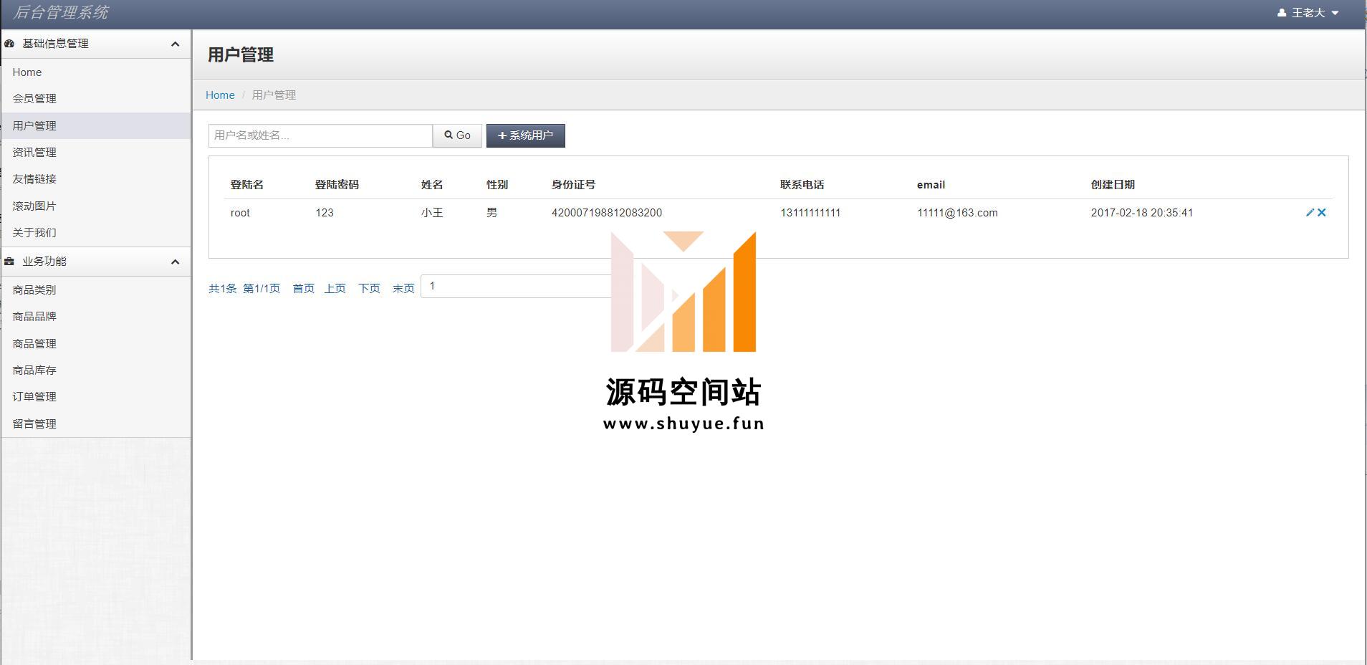The image size is (1367, 665).
Task: Open 订单管理 in the sidebar
Action: click(95, 396)
